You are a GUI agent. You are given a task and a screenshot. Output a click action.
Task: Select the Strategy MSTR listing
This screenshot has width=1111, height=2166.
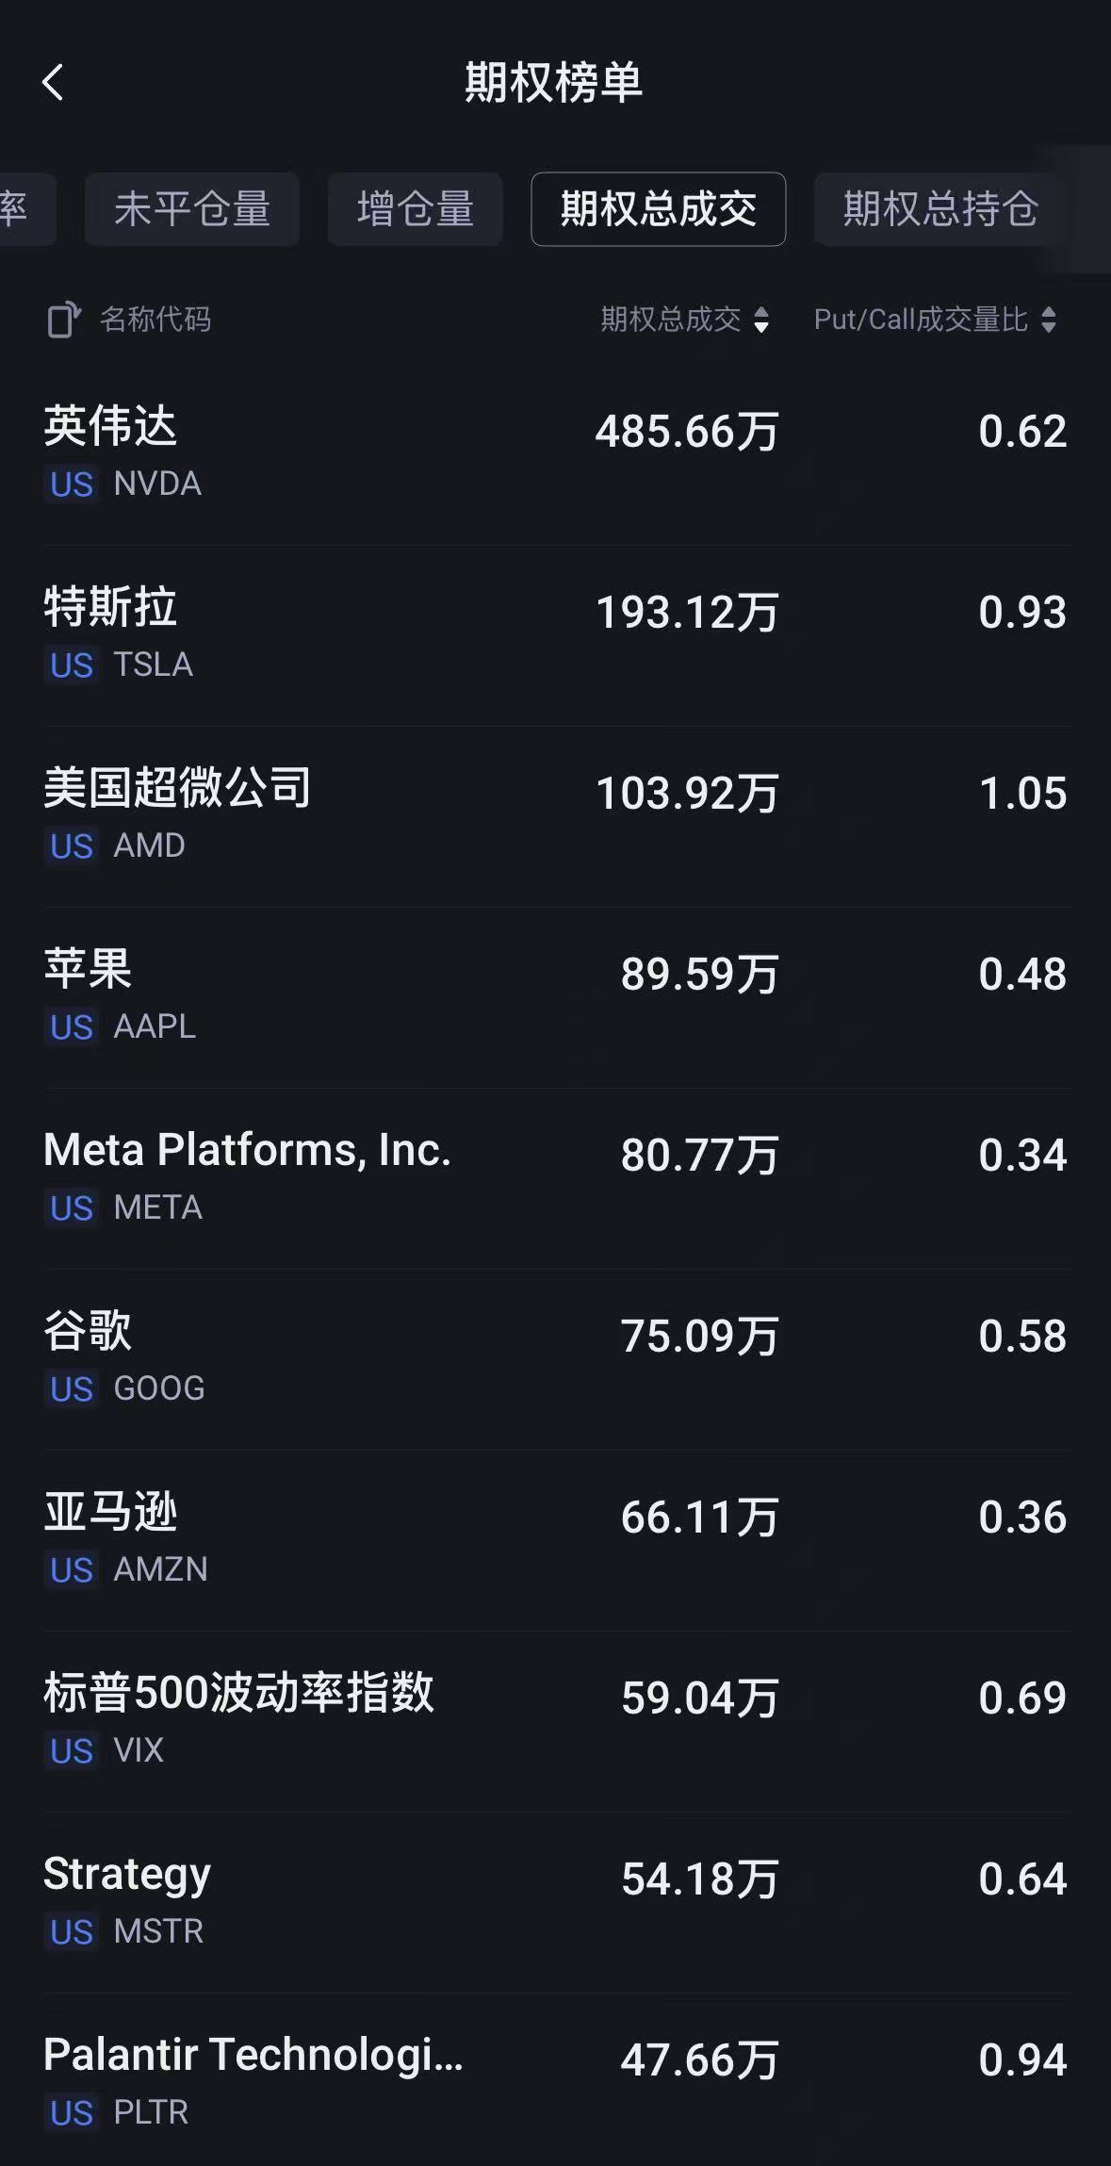click(x=555, y=1902)
